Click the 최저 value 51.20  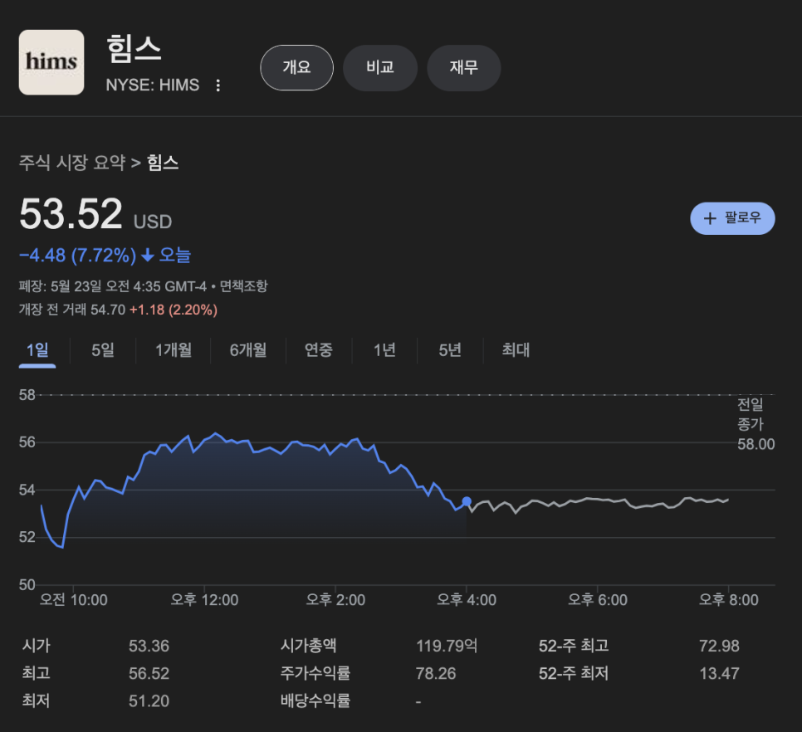(x=149, y=700)
